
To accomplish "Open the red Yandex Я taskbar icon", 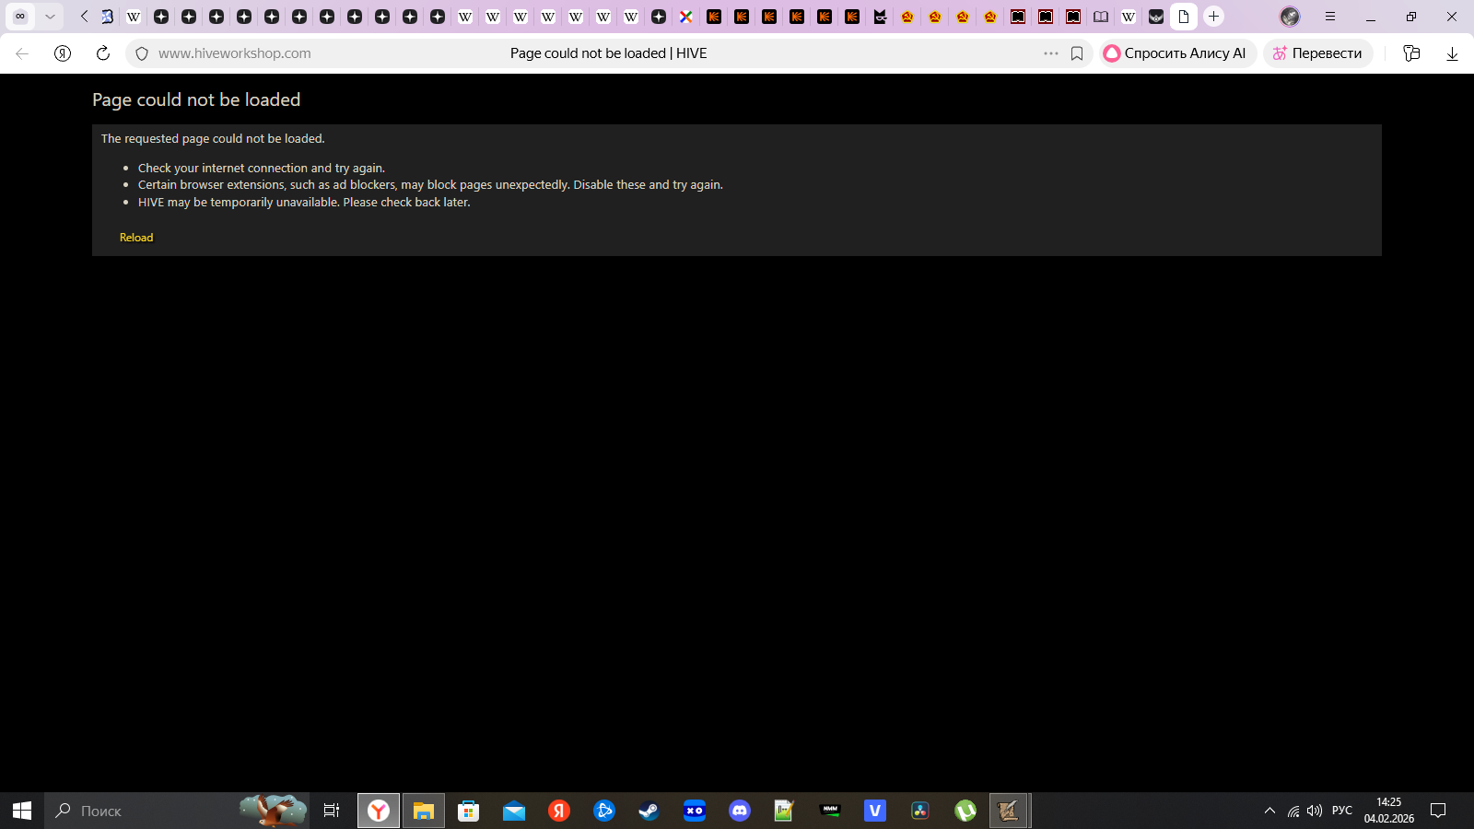I will pyautogui.click(x=559, y=811).
